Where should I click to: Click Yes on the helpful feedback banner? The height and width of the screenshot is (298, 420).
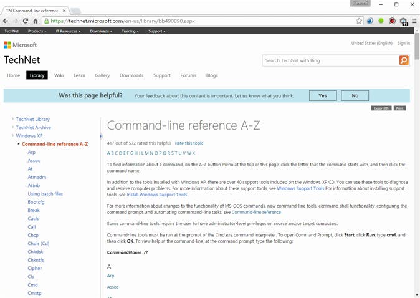pos(323,95)
